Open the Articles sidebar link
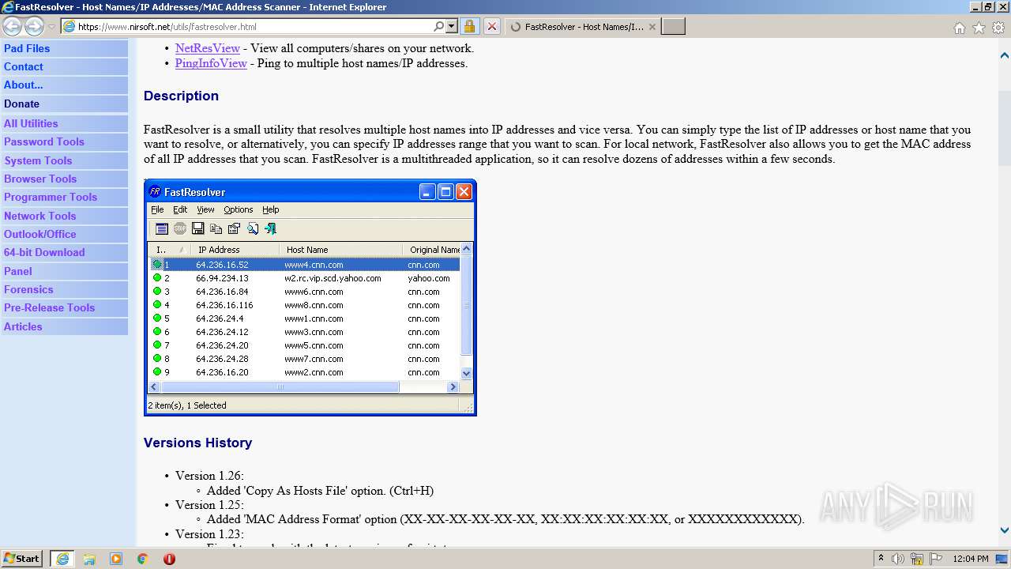This screenshot has height=569, width=1011. point(23,326)
